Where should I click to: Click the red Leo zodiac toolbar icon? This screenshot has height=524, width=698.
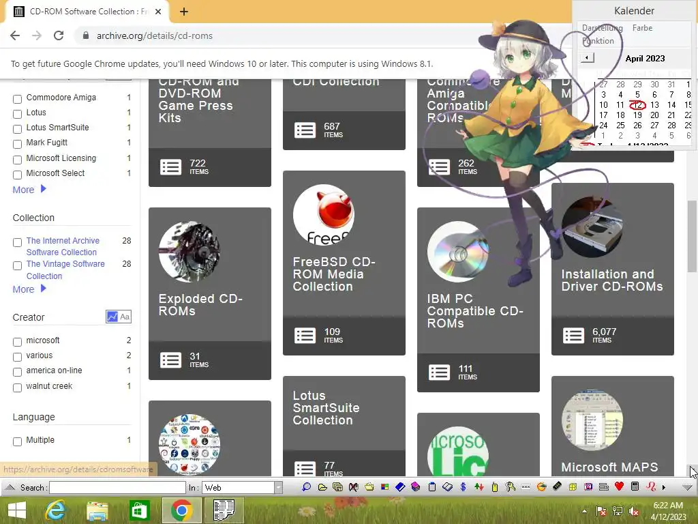(x=651, y=487)
